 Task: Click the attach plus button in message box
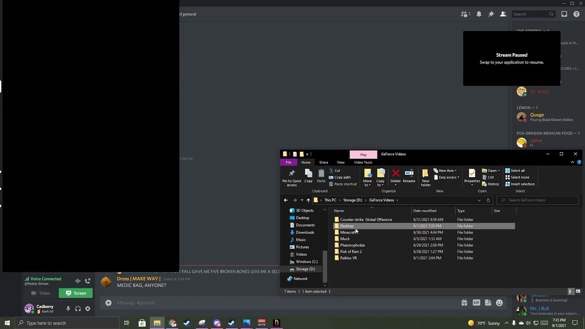point(108,302)
